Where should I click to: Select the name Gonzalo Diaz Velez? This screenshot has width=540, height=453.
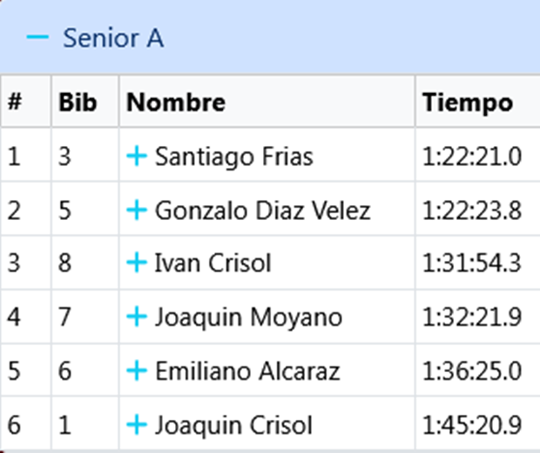coord(262,210)
